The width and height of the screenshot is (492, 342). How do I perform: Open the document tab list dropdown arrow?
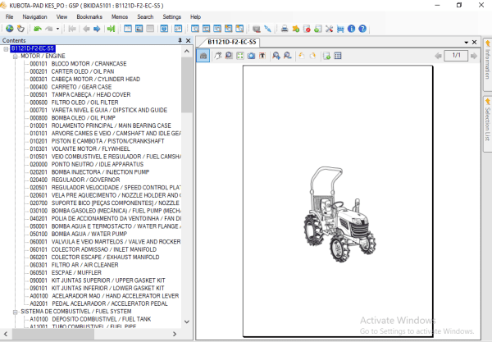pos(466,42)
